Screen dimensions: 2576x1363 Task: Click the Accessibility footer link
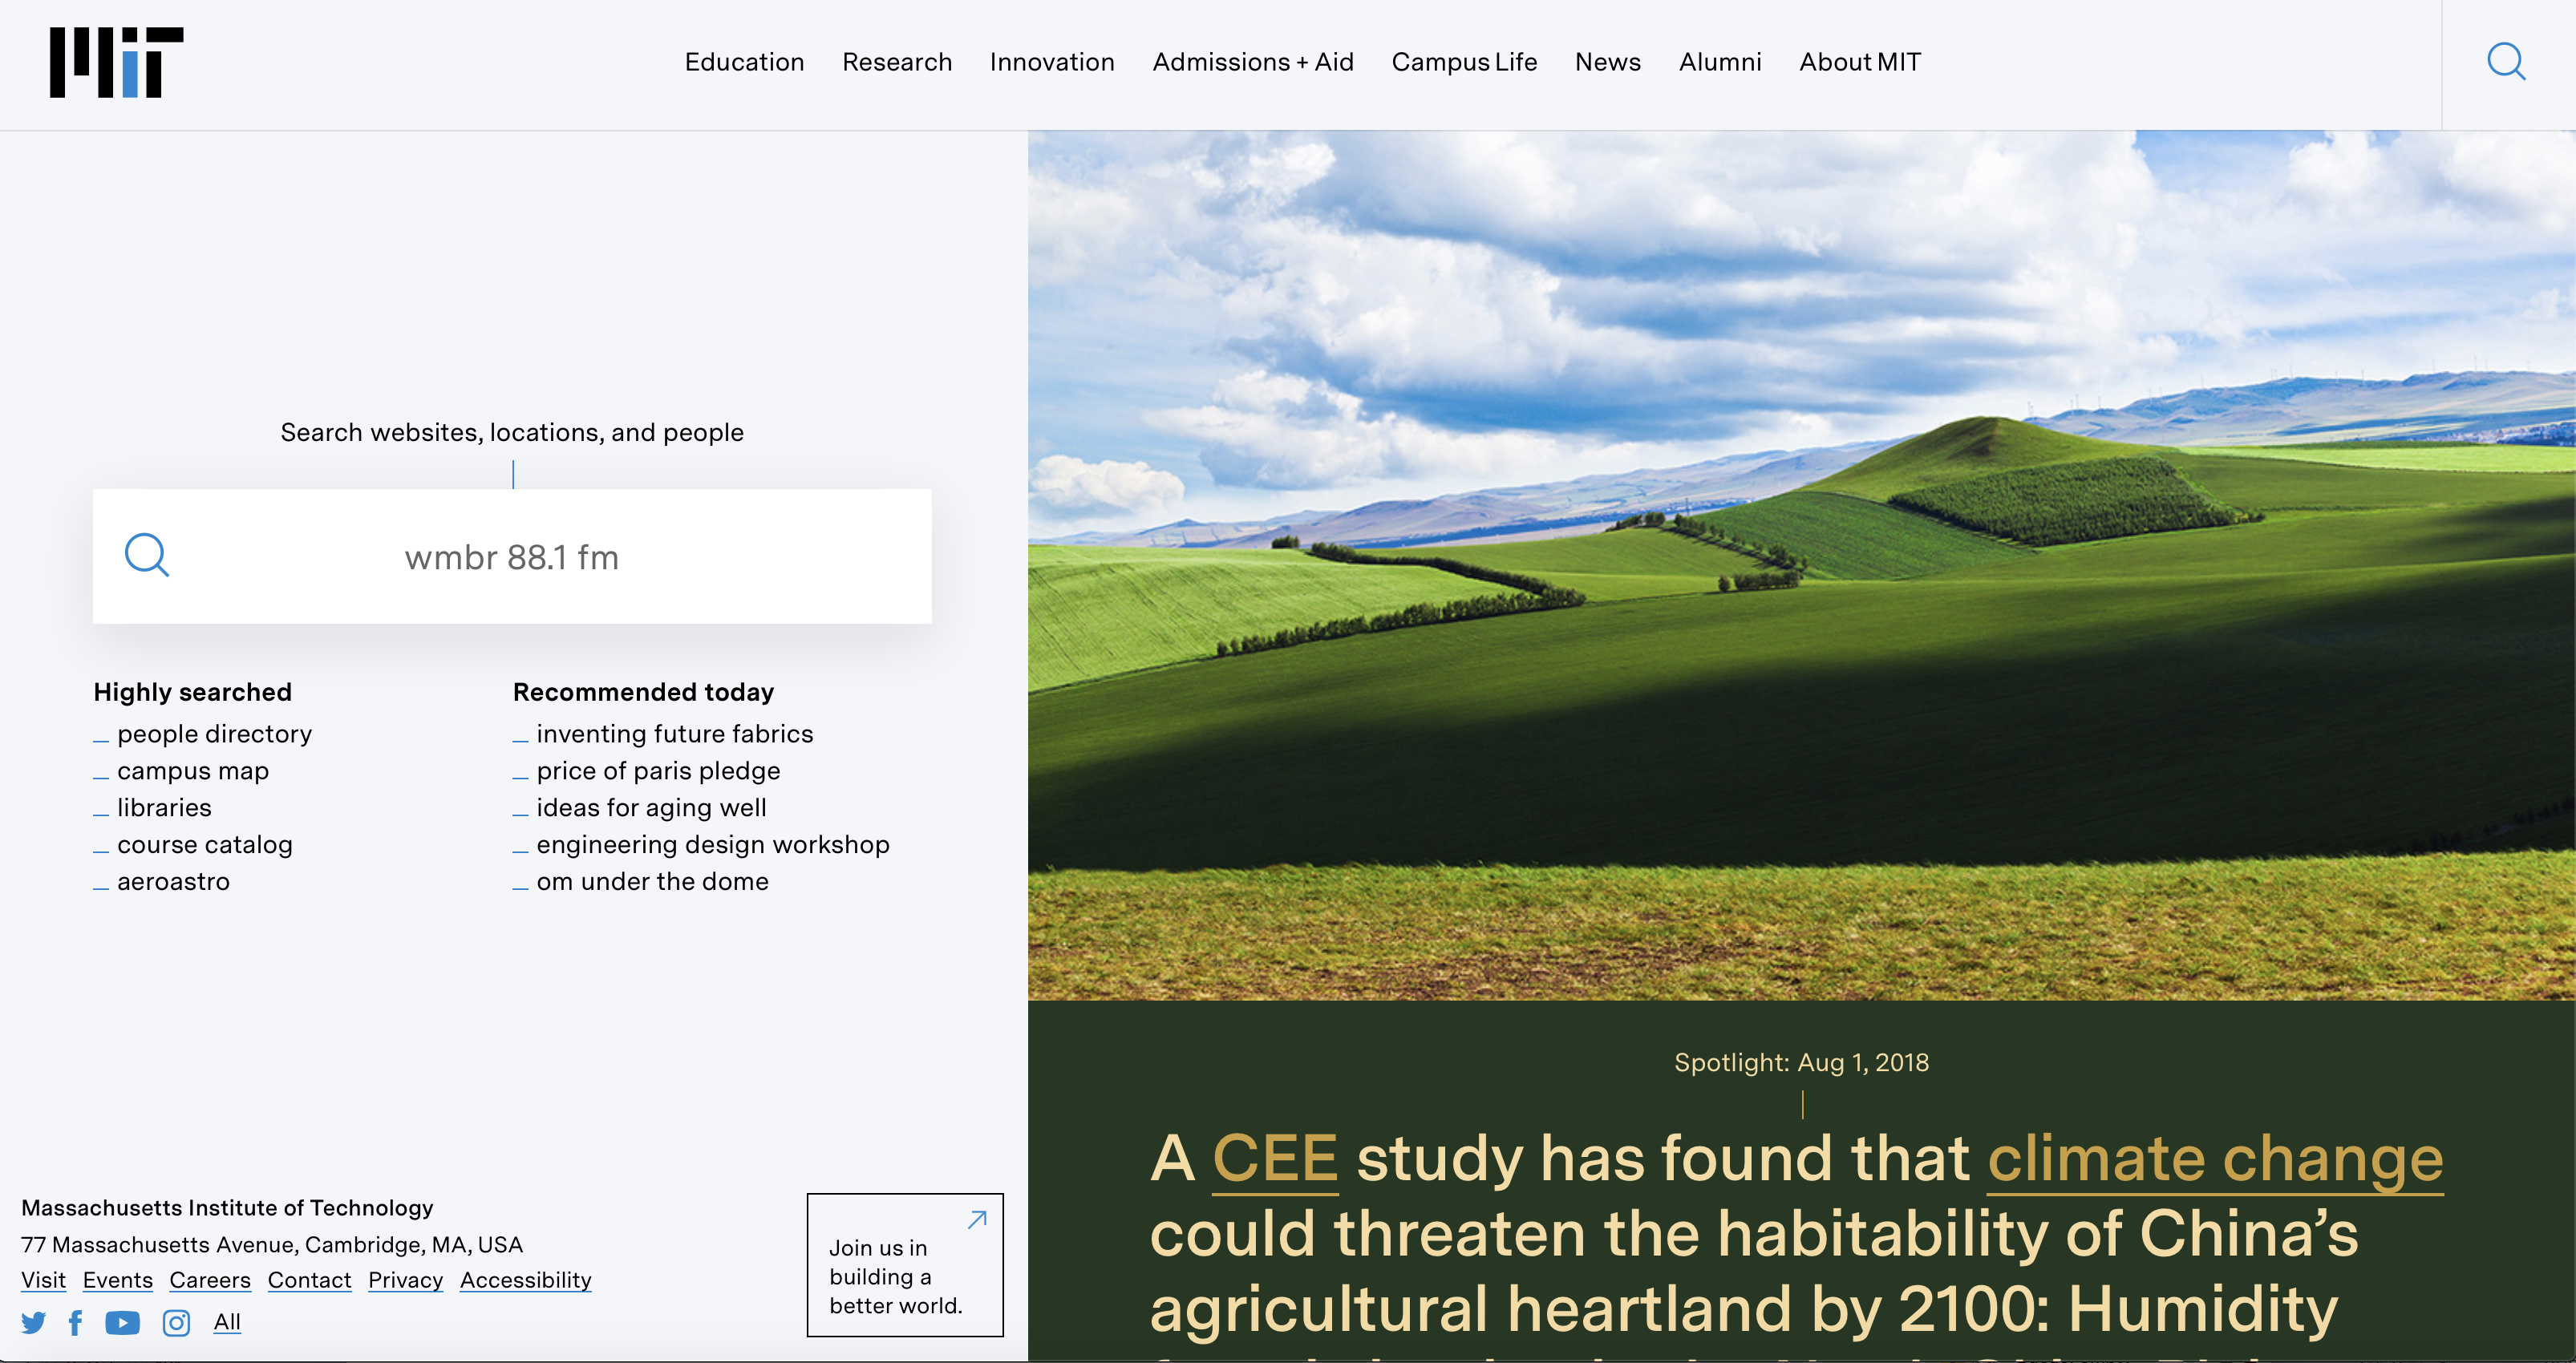coord(525,1280)
